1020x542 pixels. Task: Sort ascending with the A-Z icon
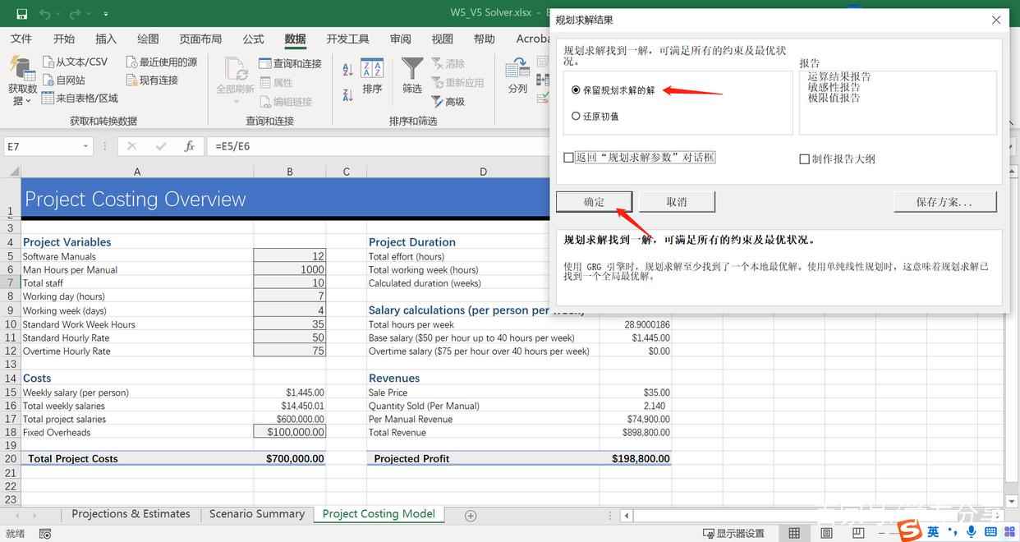tap(347, 70)
